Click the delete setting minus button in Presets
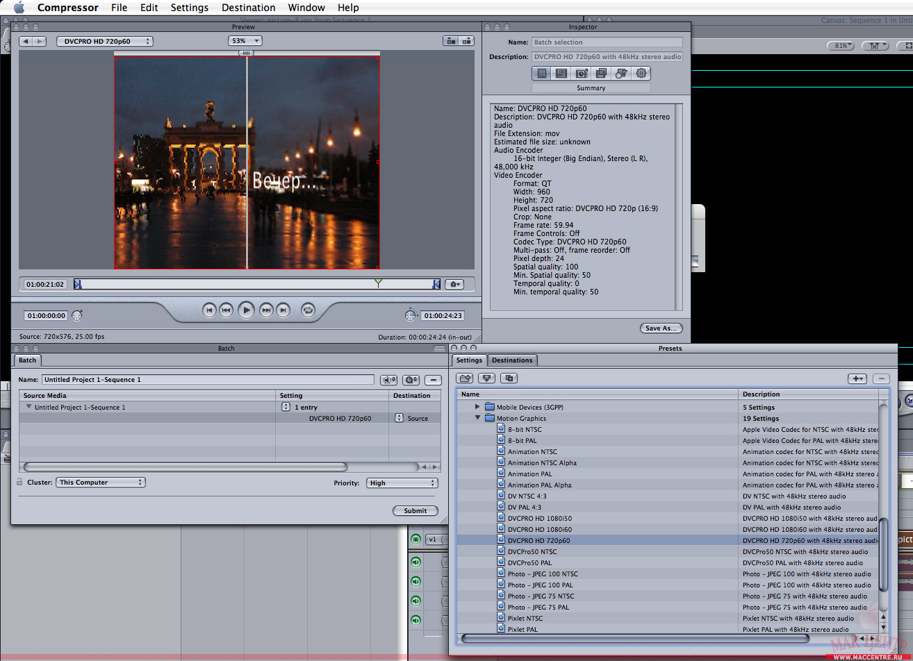 point(880,378)
